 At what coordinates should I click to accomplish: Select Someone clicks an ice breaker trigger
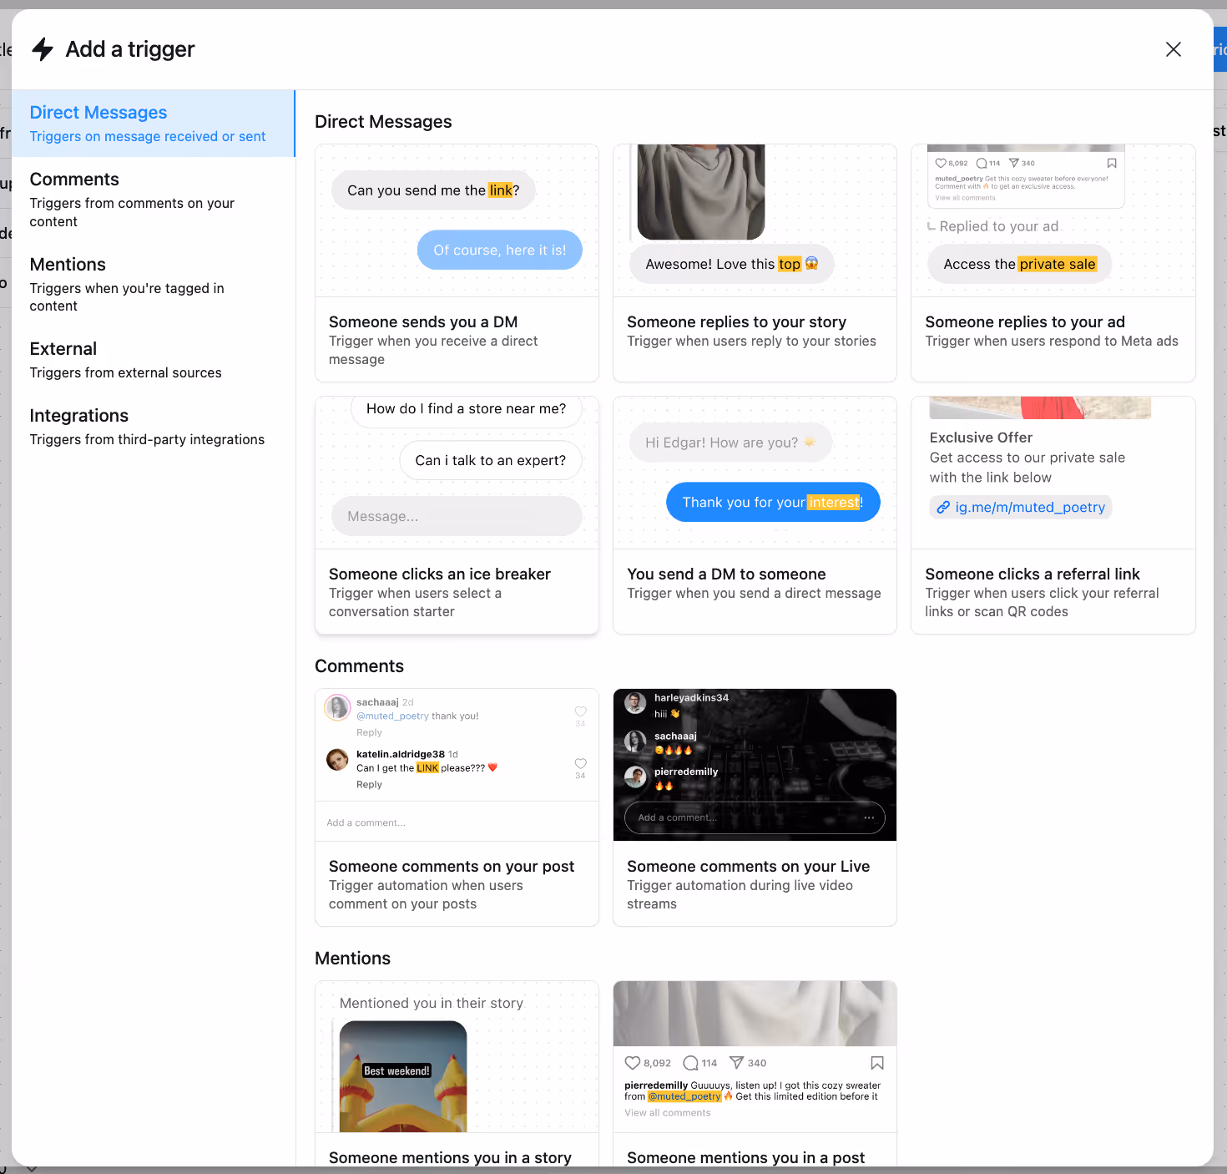(x=457, y=515)
